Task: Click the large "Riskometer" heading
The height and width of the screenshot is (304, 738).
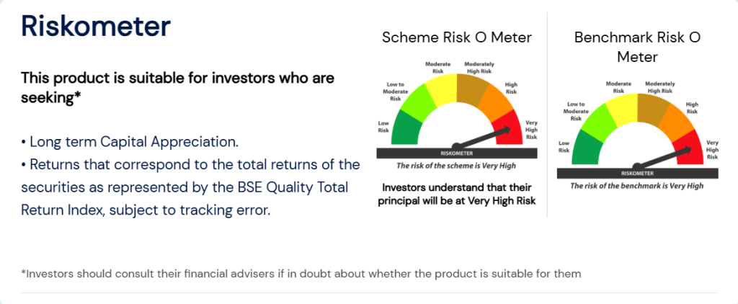Action: tap(96, 27)
